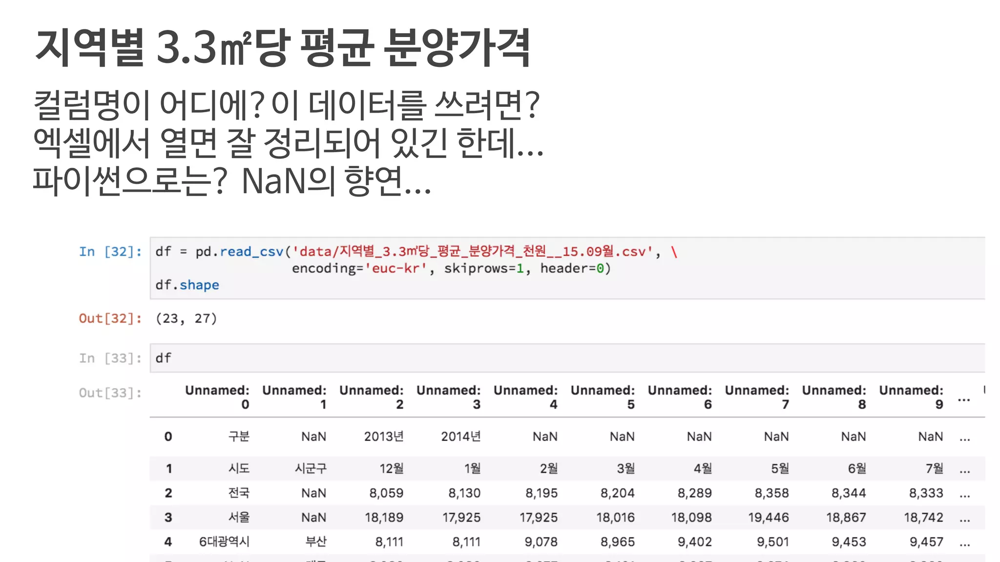Click the encoding='euc-kr' argument in the code
The image size is (1000, 562).
(359, 268)
